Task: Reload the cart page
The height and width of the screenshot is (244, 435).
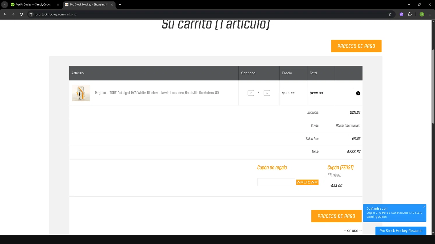Action: (21, 14)
